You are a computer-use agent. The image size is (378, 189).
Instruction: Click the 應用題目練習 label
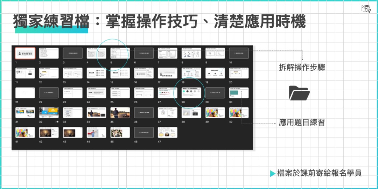pyautogui.click(x=302, y=122)
